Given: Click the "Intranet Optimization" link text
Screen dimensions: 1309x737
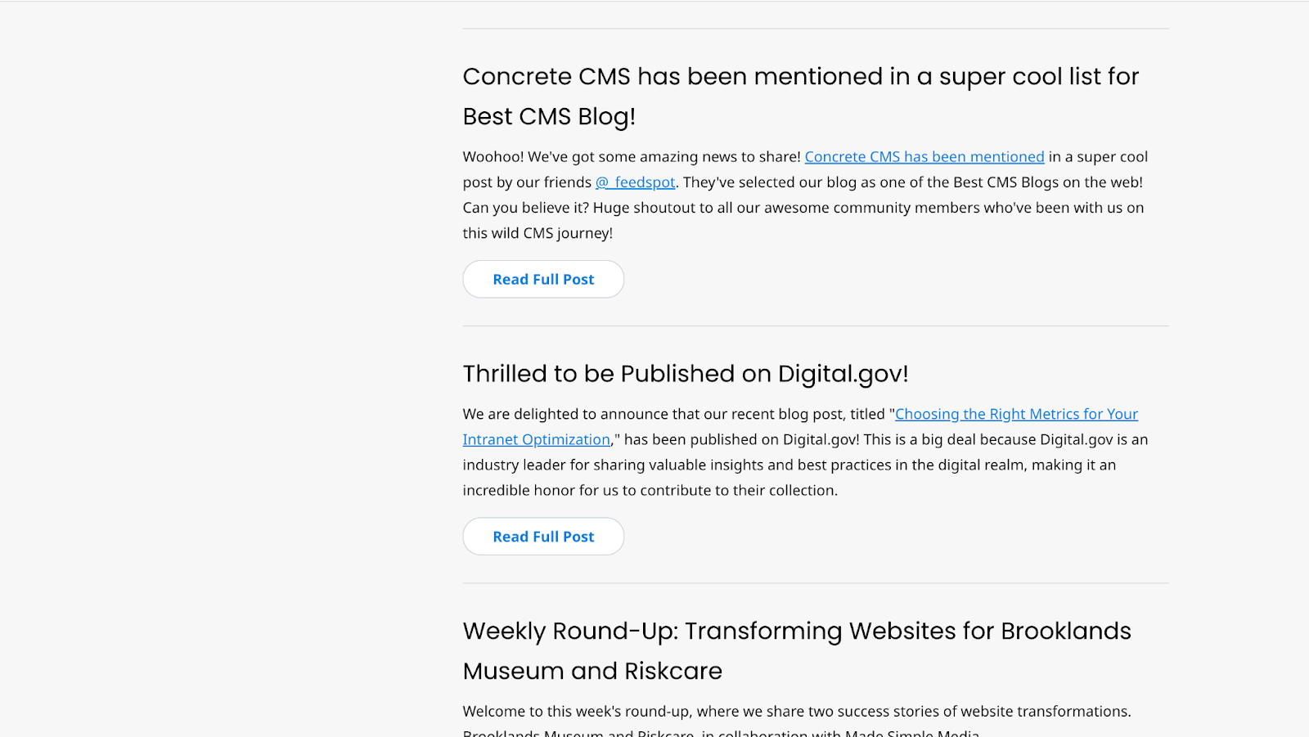Looking at the screenshot, I should [x=536, y=440].
